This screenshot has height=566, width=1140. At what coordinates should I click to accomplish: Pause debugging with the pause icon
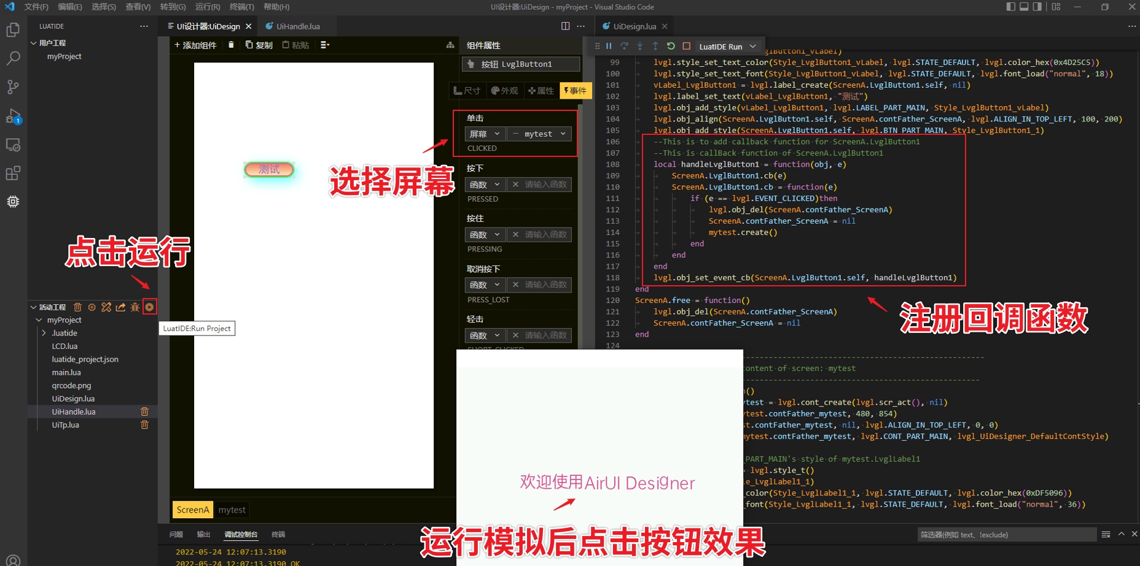tap(609, 46)
